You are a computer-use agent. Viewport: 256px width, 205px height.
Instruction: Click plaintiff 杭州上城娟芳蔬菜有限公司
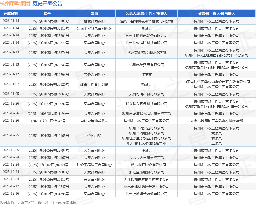coord(146,194)
